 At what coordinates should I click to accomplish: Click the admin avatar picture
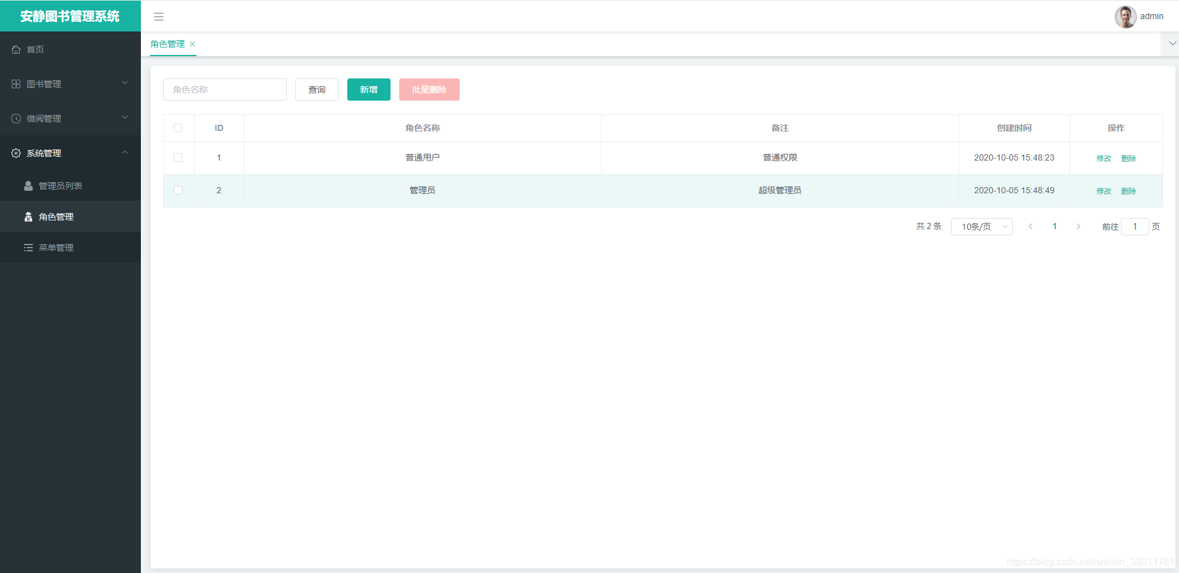[x=1125, y=17]
